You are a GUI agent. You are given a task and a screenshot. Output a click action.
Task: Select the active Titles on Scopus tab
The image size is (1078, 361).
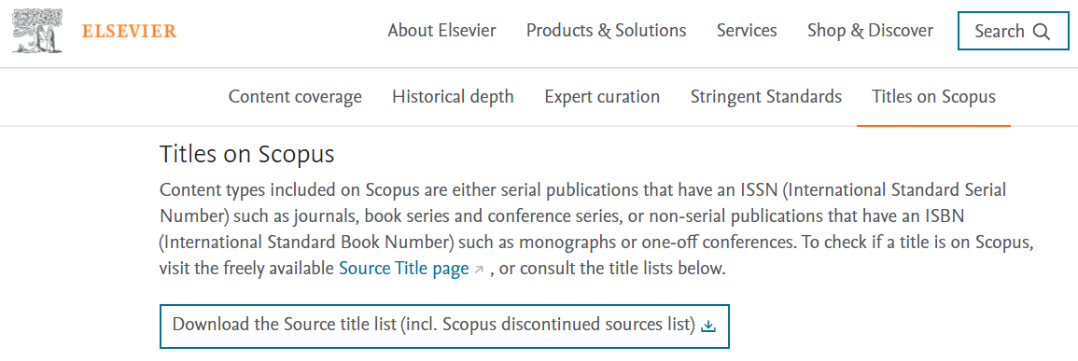click(x=933, y=97)
